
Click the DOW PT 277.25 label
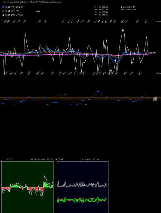pyautogui.click(x=14, y=15)
